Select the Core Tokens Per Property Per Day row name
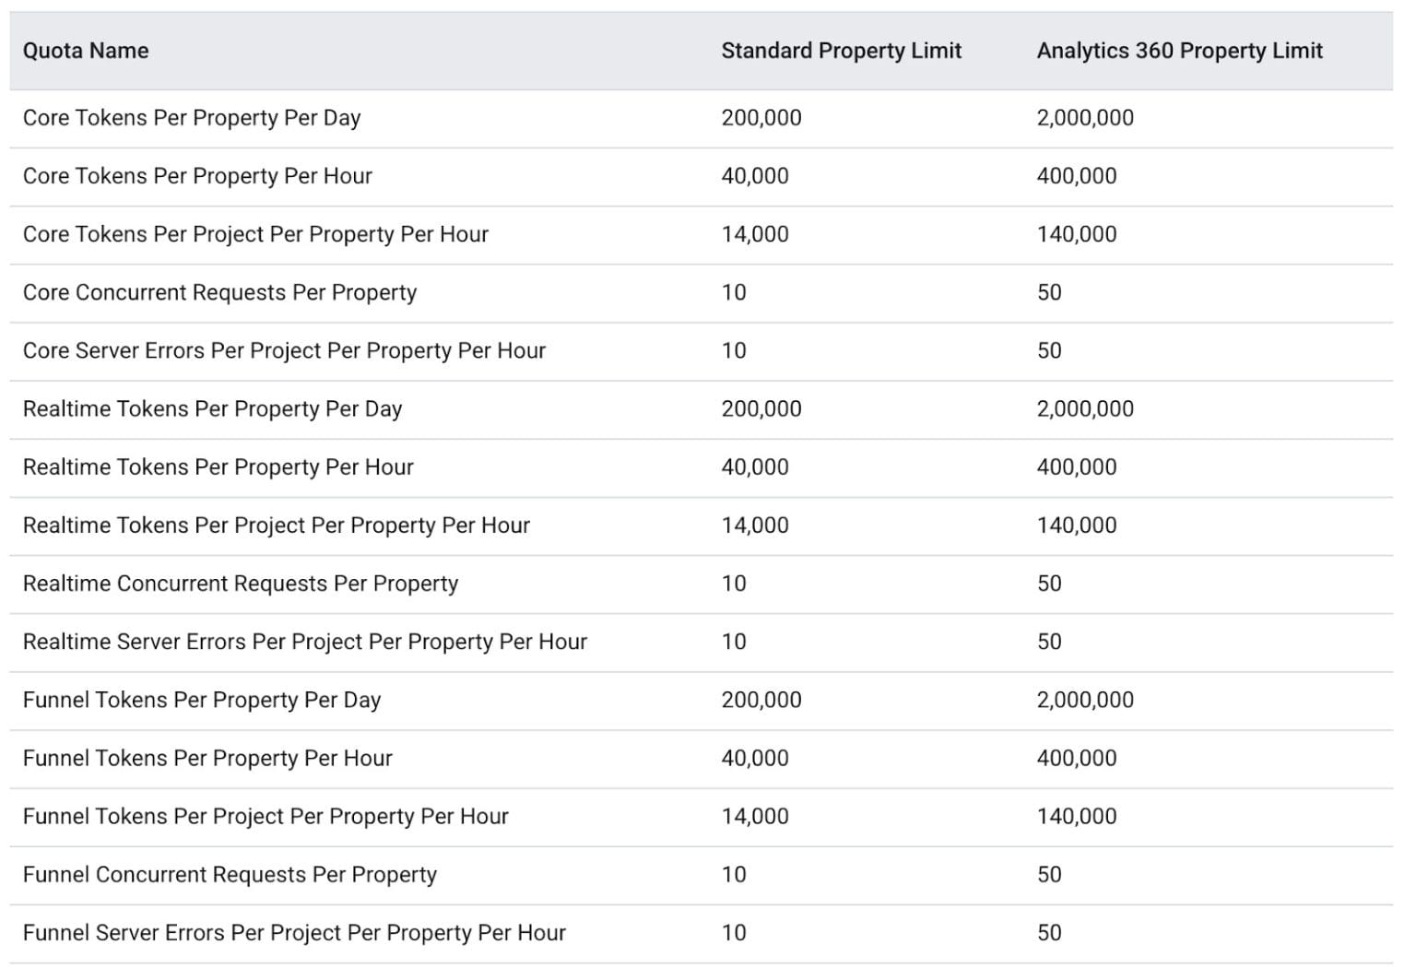Screen dimensions: 1416x980 pos(192,118)
